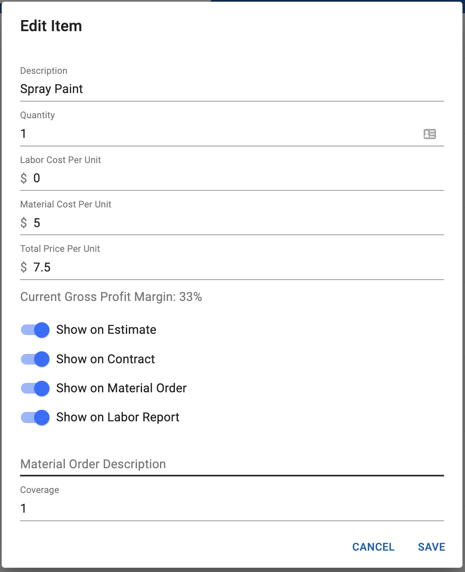Click the Show on Material Order label
Image resolution: width=465 pixels, height=572 pixels.
point(122,388)
